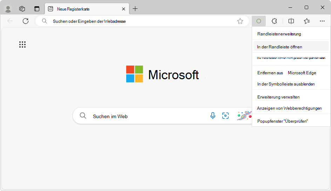Screen dimensions: 331x191
Task: Start voice search with microphone icon
Action: tap(213, 116)
